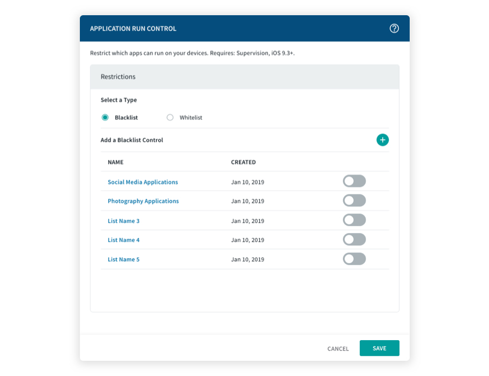Cancel the dialog changes
Viewport: 489px width, 376px height.
click(338, 349)
